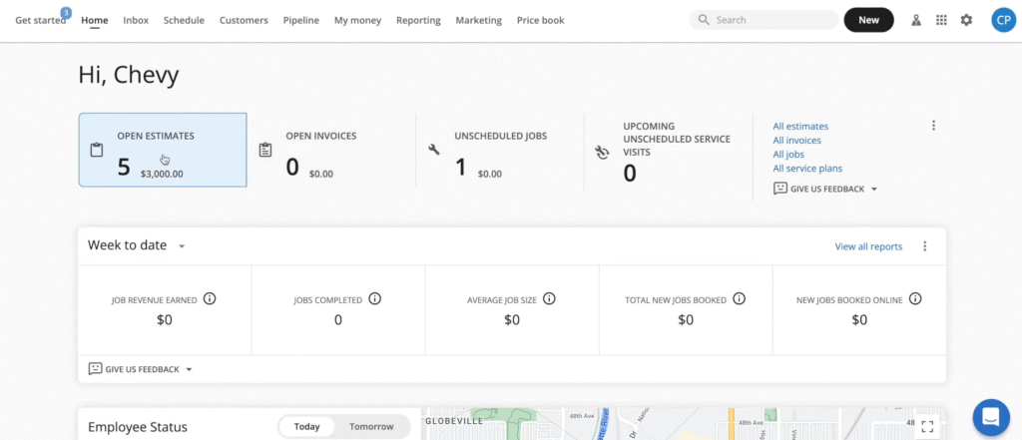1022x440 pixels.
Task: Open the Marketing tab
Action: (x=478, y=20)
